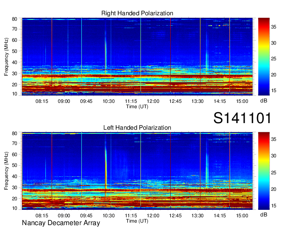Screen dimensions: 281x228
Task: Click the top plot 'Frequency (MHz)' label
Action: coord(6,57)
